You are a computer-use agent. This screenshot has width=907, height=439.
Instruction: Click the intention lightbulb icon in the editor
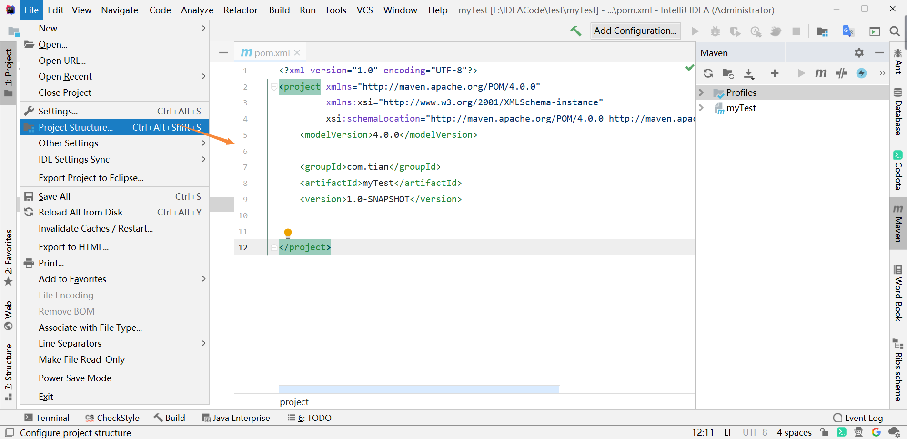[x=288, y=233]
